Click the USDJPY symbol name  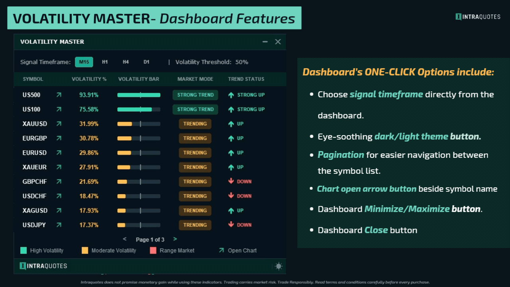[34, 225]
